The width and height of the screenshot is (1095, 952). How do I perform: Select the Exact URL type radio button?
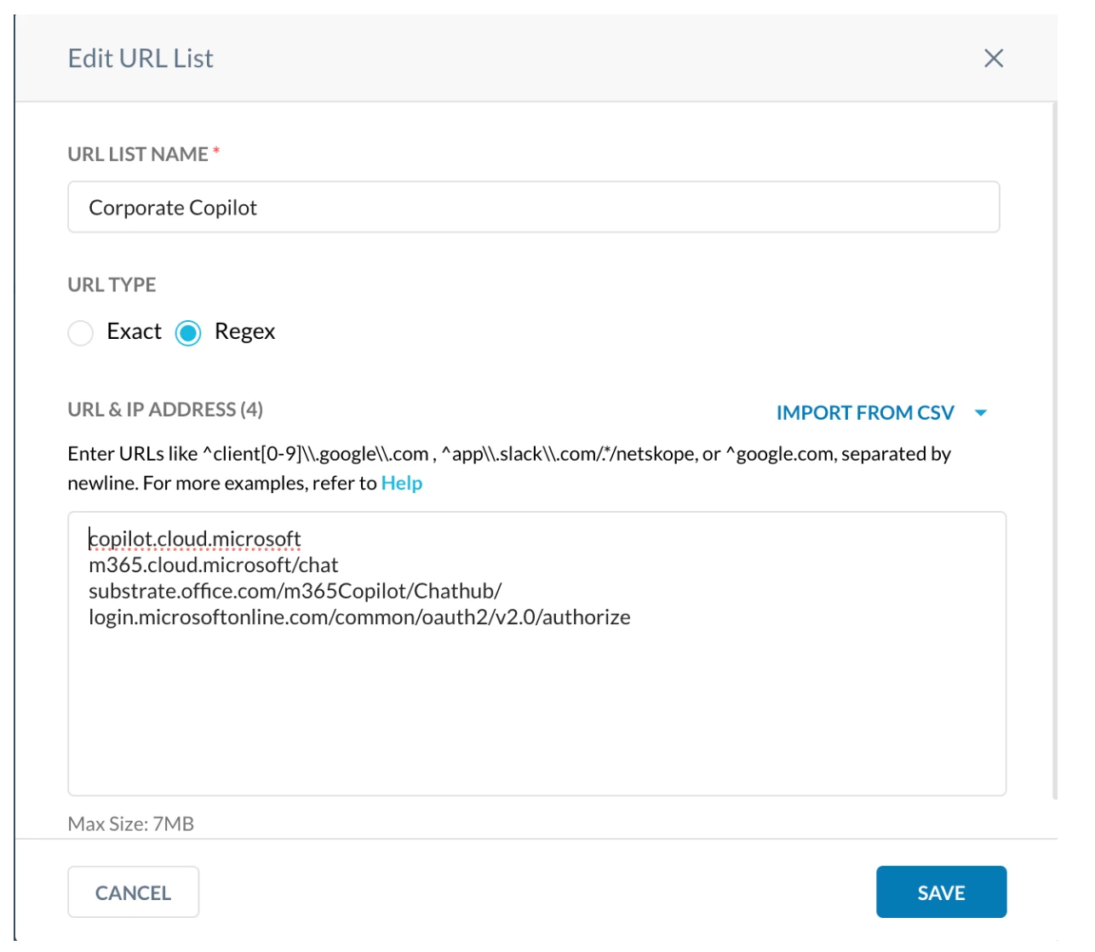point(80,332)
